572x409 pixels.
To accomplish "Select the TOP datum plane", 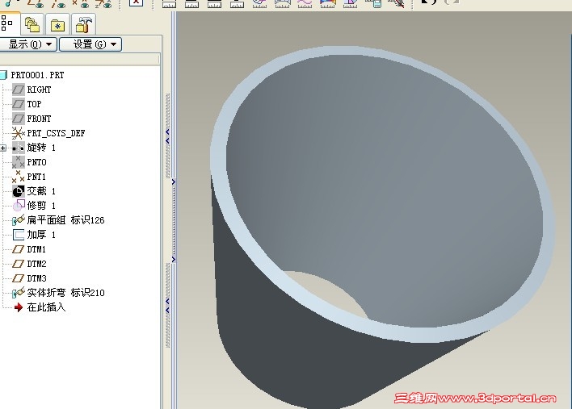I will pos(27,104).
